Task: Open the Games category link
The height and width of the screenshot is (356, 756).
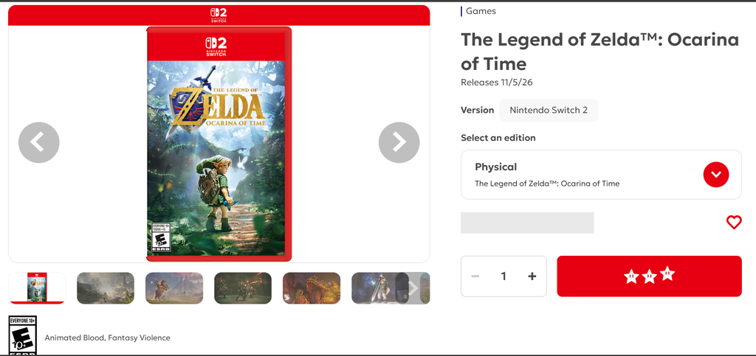Action: coord(481,11)
